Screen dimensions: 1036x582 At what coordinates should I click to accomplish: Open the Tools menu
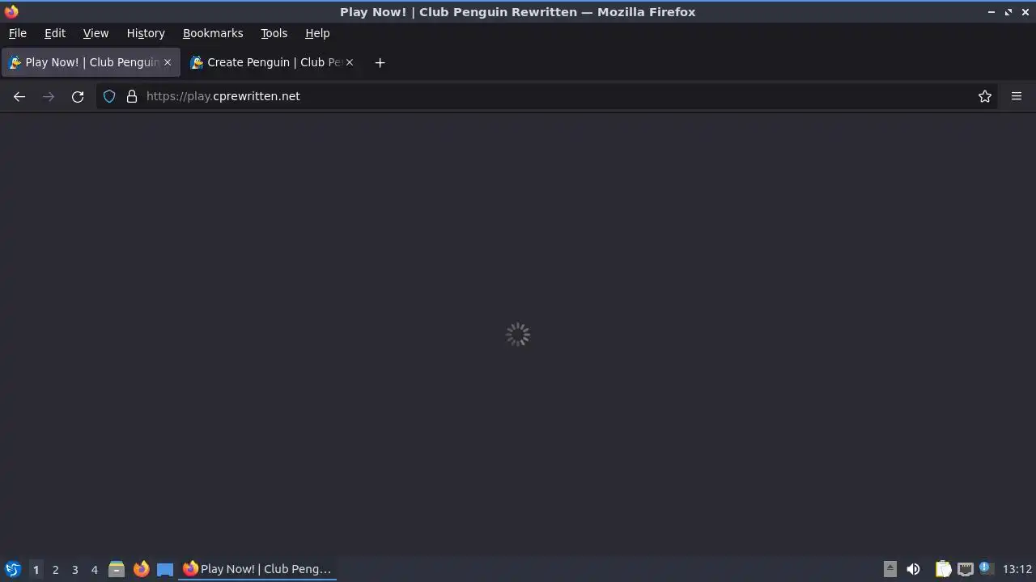(x=274, y=33)
